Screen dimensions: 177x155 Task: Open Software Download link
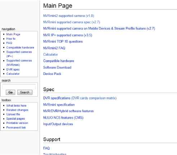[x=57, y=67]
